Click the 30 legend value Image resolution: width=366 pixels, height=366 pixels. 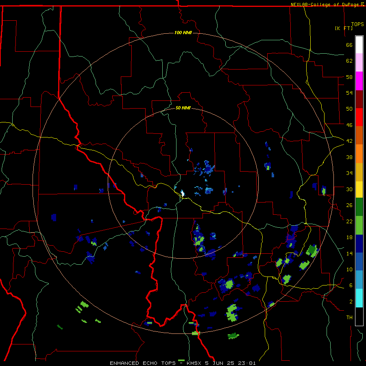pyautogui.click(x=349, y=189)
